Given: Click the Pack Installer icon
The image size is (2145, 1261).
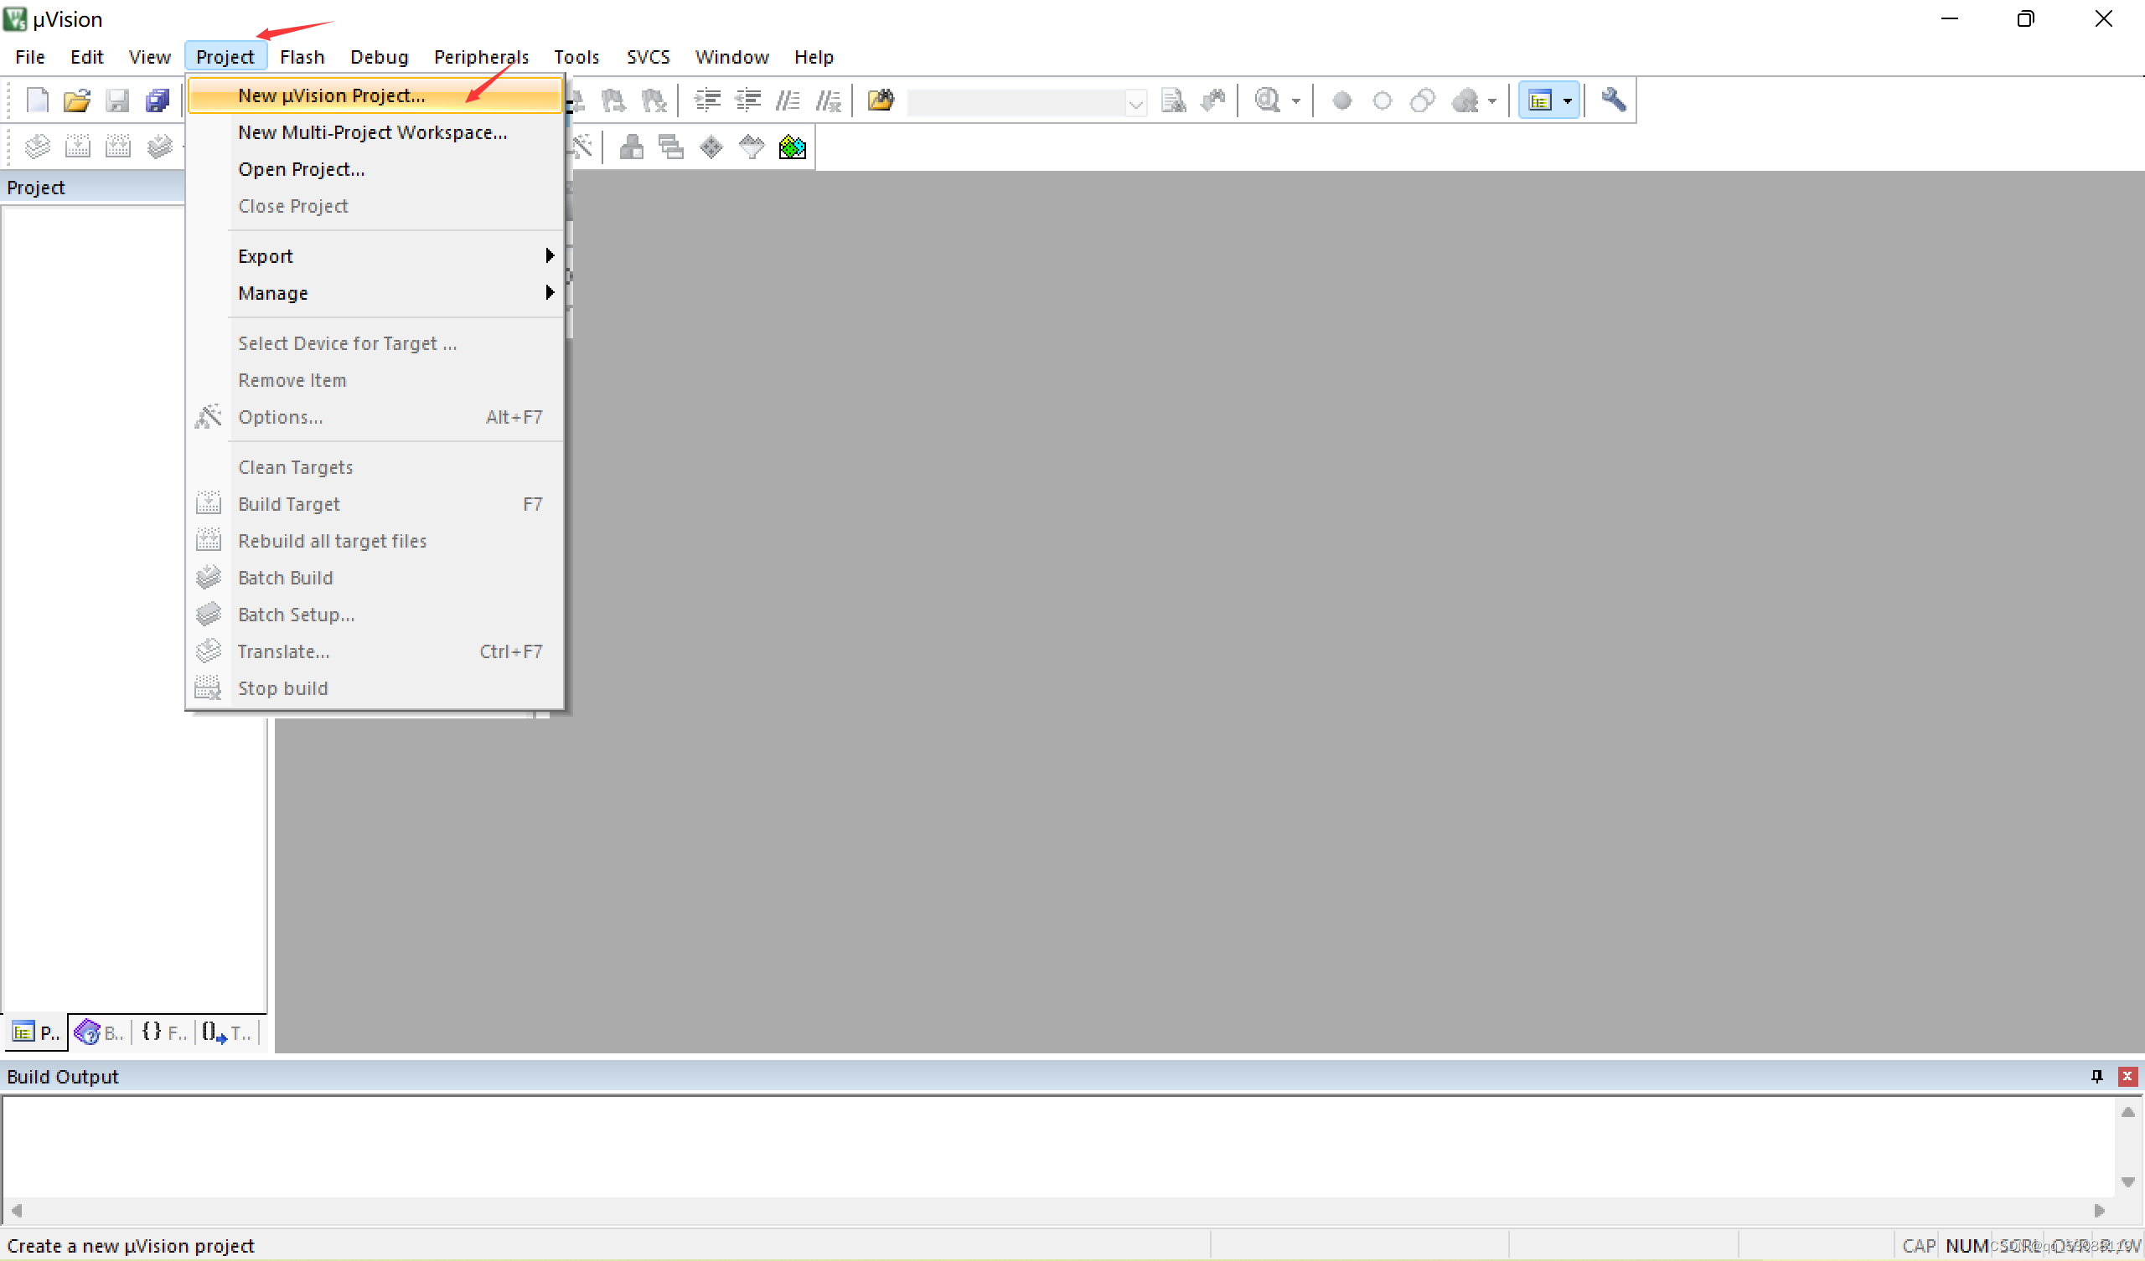Looking at the screenshot, I should point(792,147).
